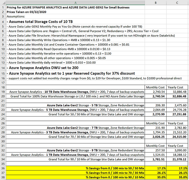This screenshot has width=189, height=180.
Task: Select the Monthly daily retrieval $10.00 cell
Action: coord(75,62)
